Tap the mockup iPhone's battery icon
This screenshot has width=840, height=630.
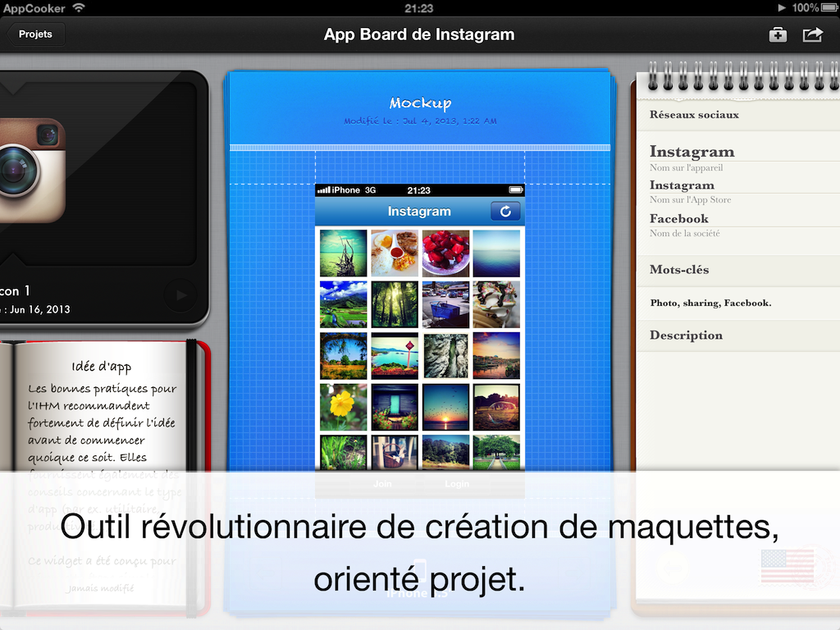515,190
